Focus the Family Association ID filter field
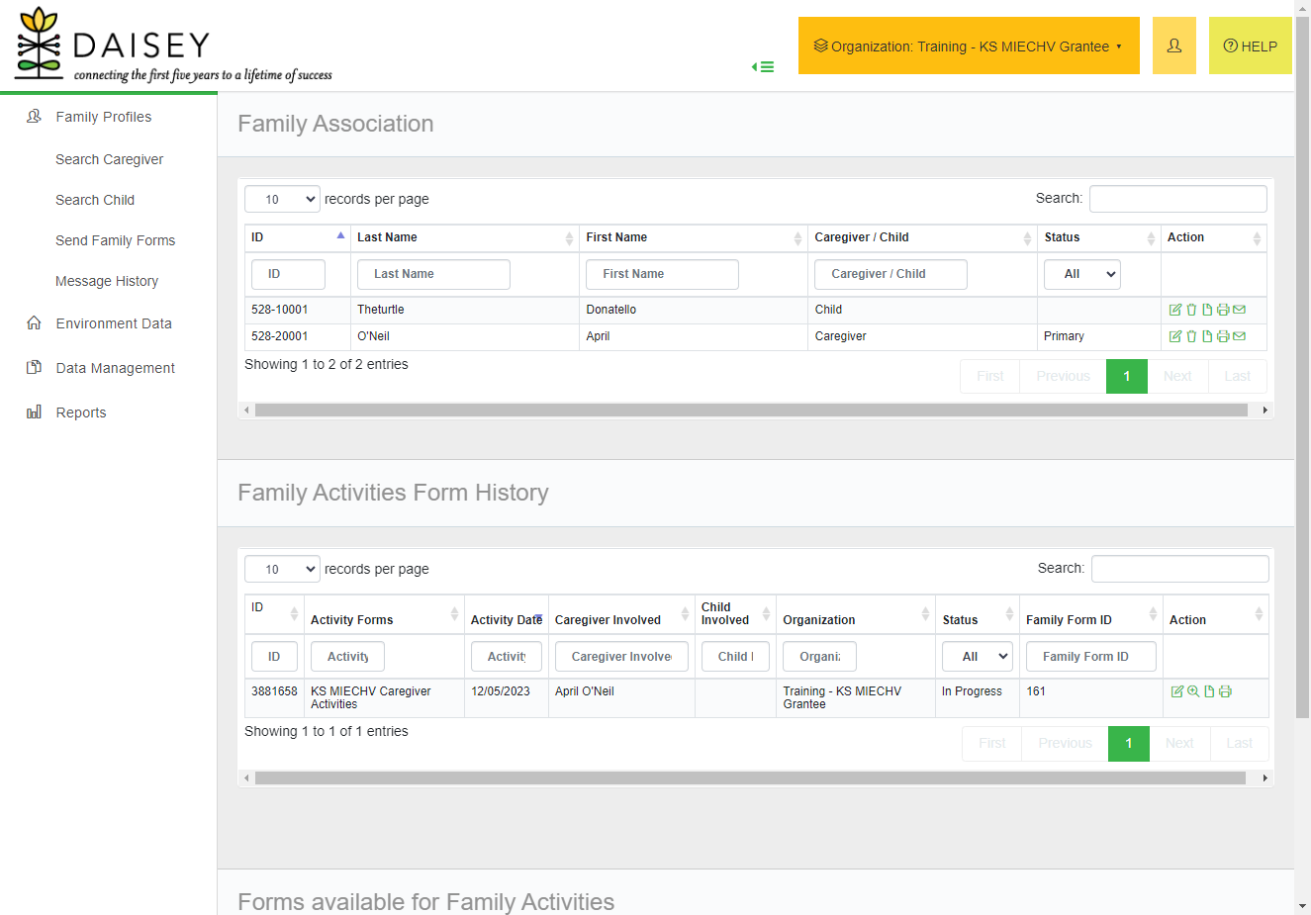Viewport: 1311px width, 915px height. click(289, 274)
